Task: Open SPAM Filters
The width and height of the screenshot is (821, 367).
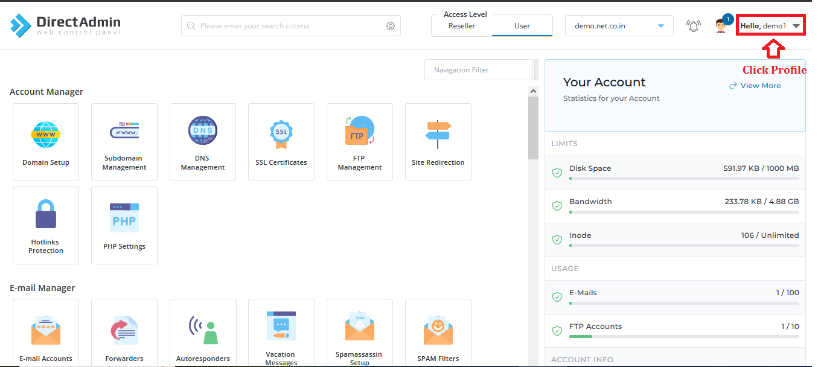Action: tap(438, 333)
